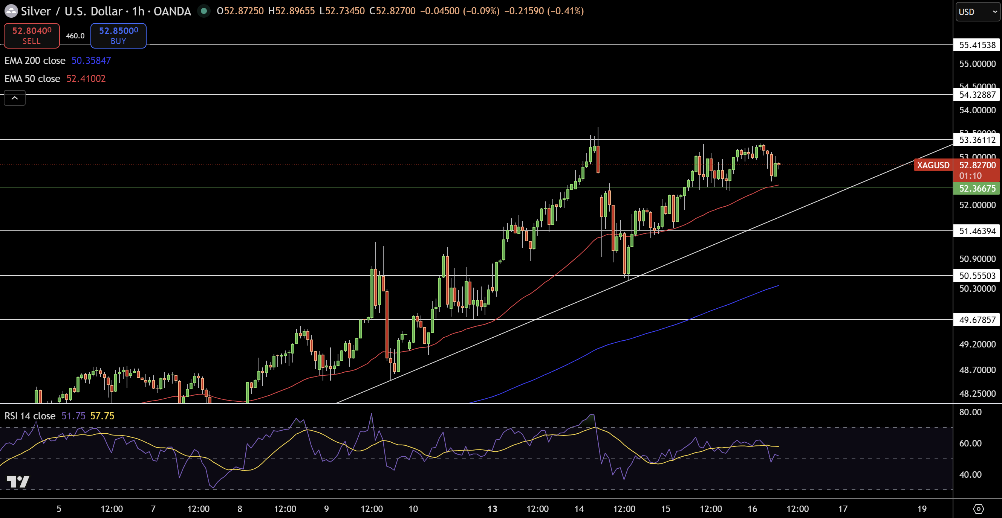This screenshot has width=1002, height=518.
Task: Select the 50.55503 price level label
Action: (977, 276)
